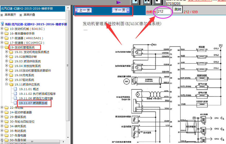Click folder icon of 35-制动系统
The image size is (226, 144).
coord(6,131)
